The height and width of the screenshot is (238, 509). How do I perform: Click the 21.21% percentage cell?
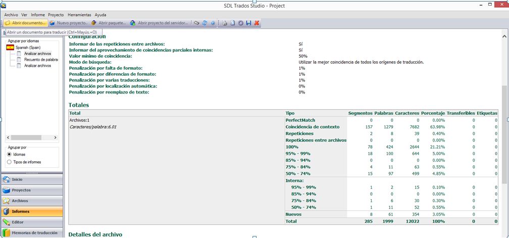(x=437, y=147)
